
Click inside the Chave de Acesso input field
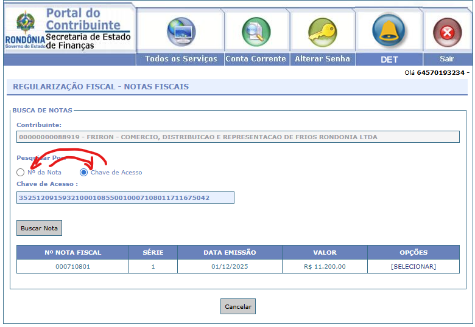coord(125,198)
